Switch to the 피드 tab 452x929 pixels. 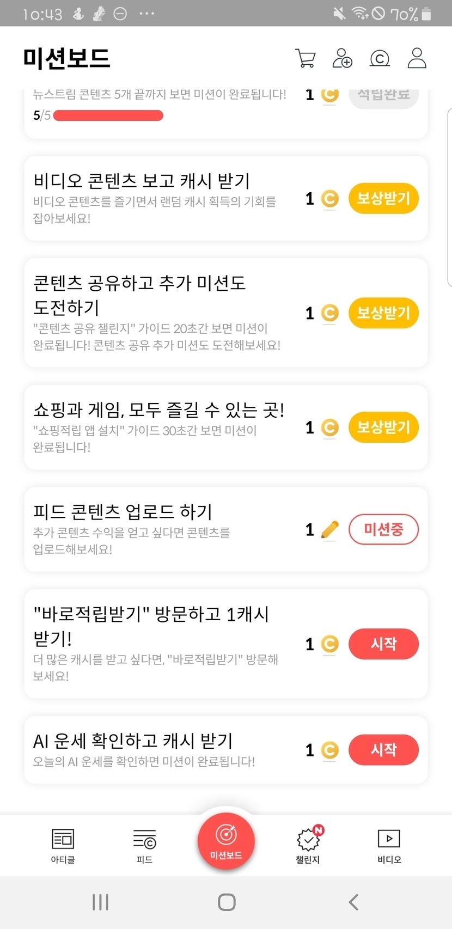click(144, 845)
